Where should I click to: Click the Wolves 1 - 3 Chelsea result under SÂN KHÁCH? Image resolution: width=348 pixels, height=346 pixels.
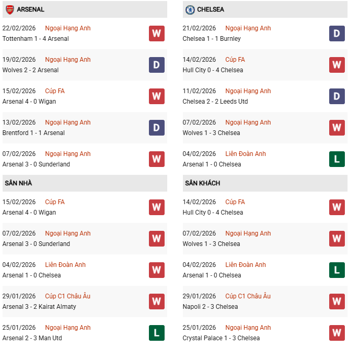tap(211, 244)
